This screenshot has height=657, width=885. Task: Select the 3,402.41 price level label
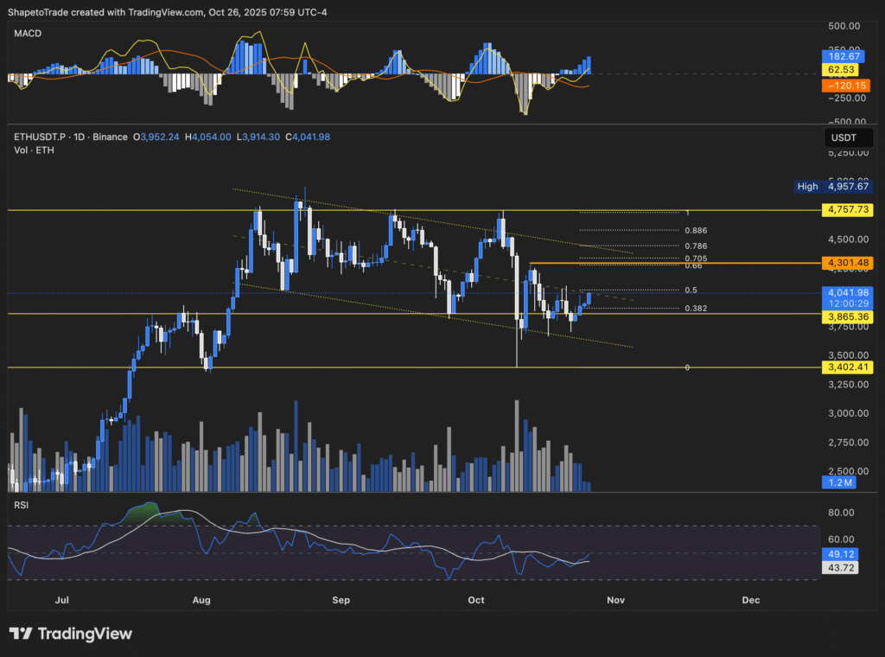[847, 367]
